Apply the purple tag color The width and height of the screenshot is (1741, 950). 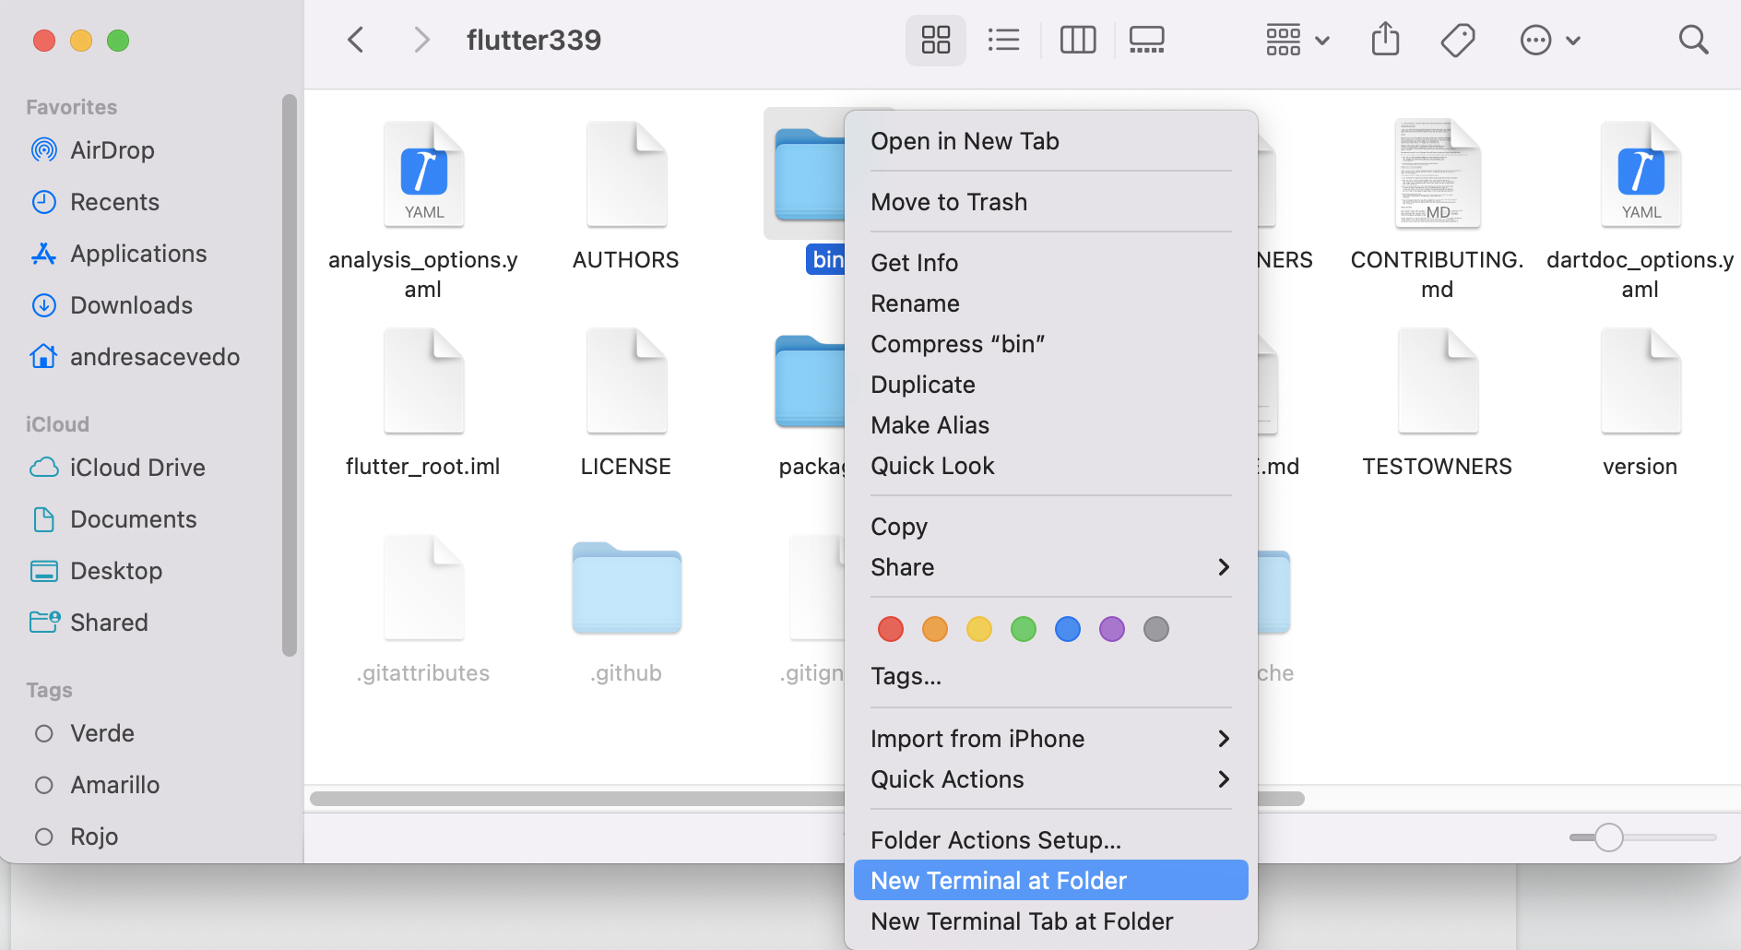[1112, 629]
